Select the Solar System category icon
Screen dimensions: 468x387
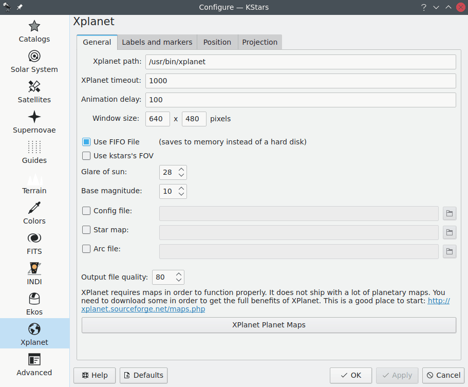(x=34, y=62)
